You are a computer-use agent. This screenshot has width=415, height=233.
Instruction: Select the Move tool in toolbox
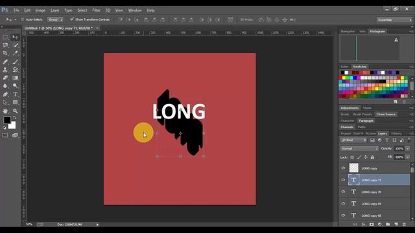[x=15, y=37]
